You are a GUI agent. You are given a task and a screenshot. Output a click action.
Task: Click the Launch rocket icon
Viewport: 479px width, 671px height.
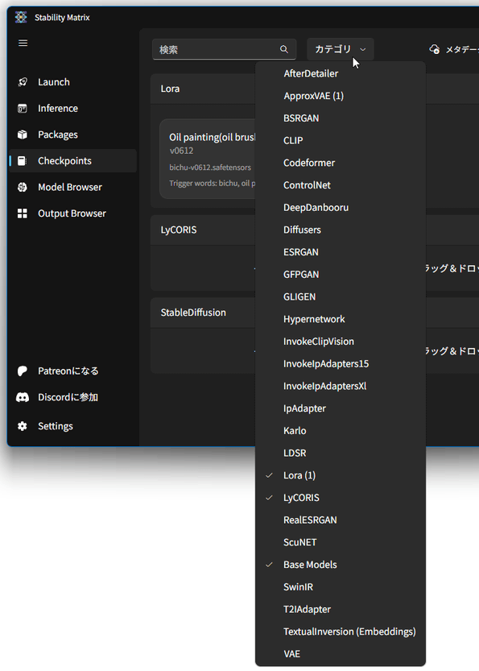click(23, 82)
